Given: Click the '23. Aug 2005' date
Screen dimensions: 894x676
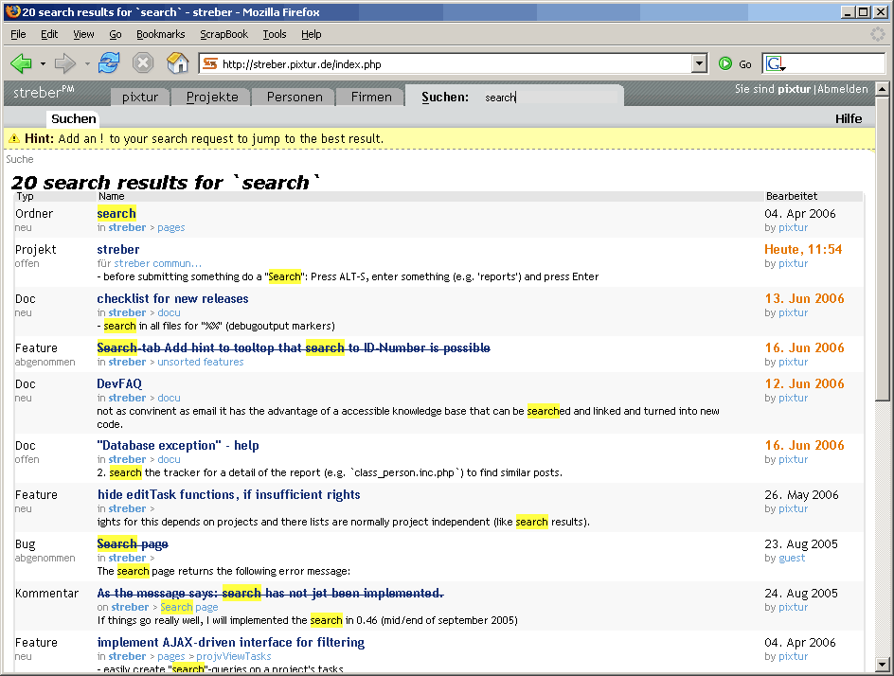Looking at the screenshot, I should pyautogui.click(x=801, y=543).
